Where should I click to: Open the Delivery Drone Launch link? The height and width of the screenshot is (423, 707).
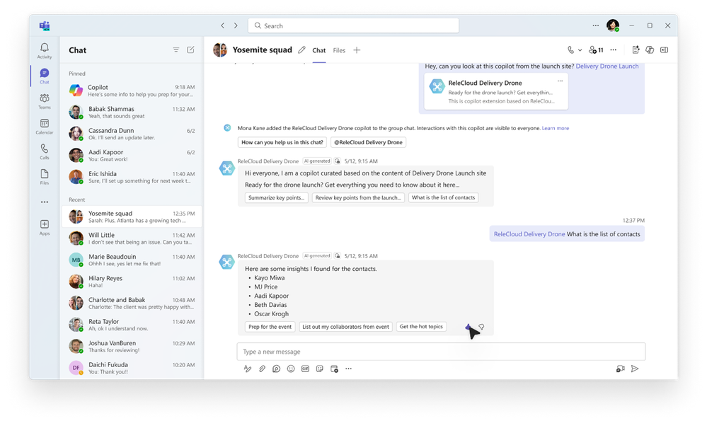(x=607, y=66)
